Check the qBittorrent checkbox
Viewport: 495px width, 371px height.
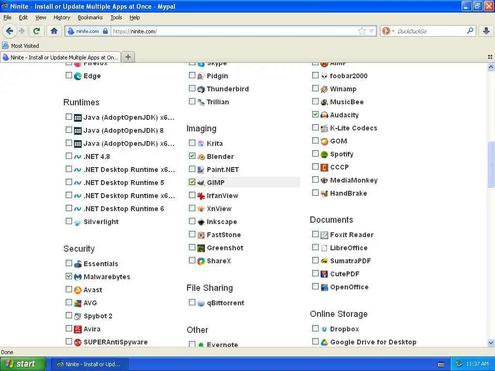coord(192,302)
